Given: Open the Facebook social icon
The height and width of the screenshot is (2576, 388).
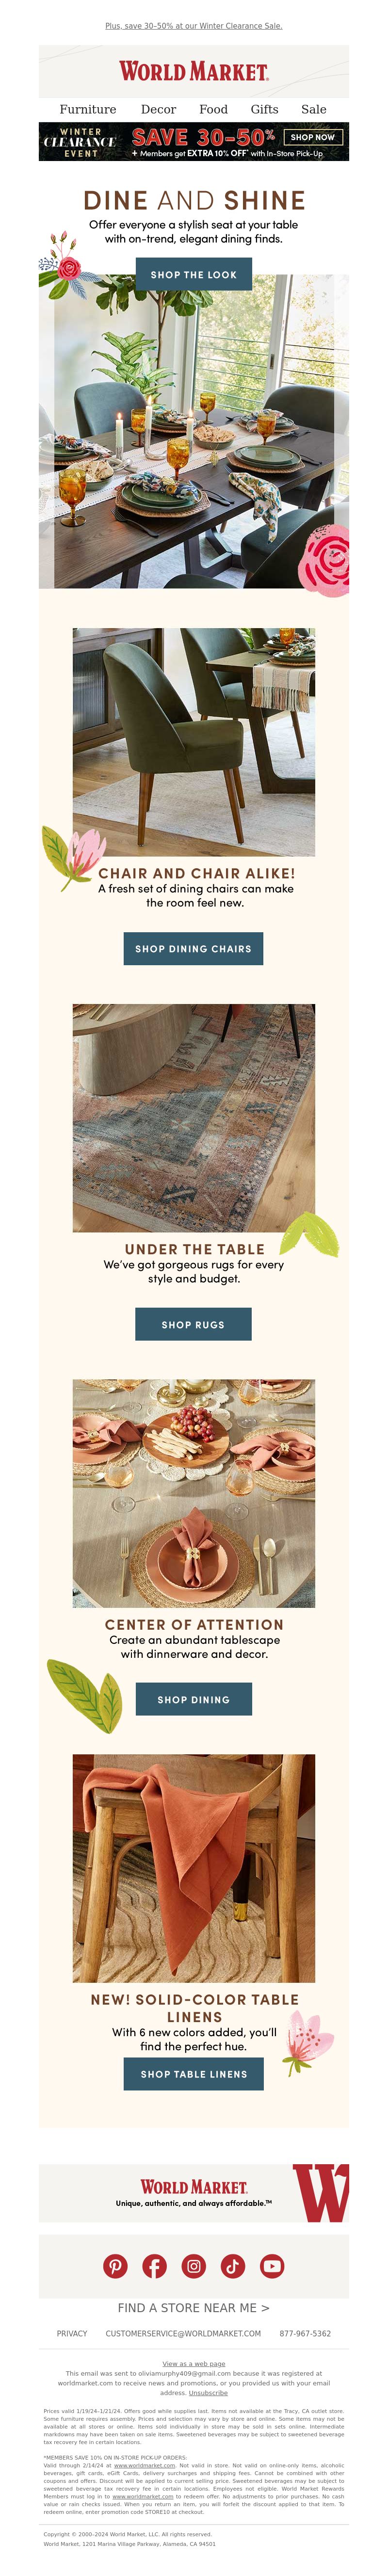Looking at the screenshot, I should point(155,2266).
